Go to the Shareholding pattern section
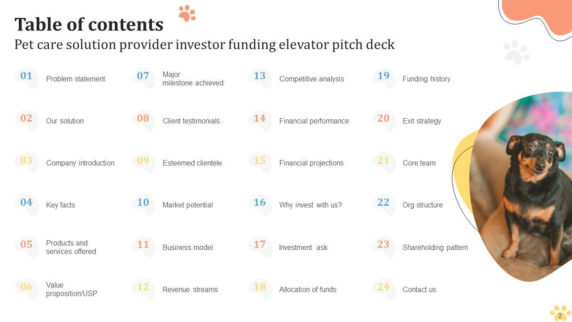The width and height of the screenshot is (572, 322). [x=435, y=248]
